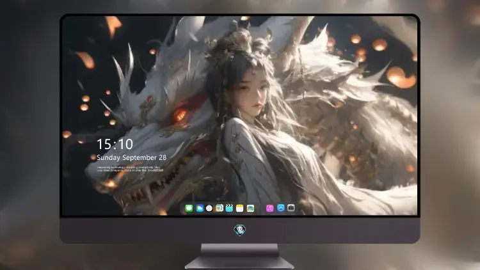Click the "Sunday September 28" date text
This screenshot has width=480, height=270.
(x=132, y=157)
